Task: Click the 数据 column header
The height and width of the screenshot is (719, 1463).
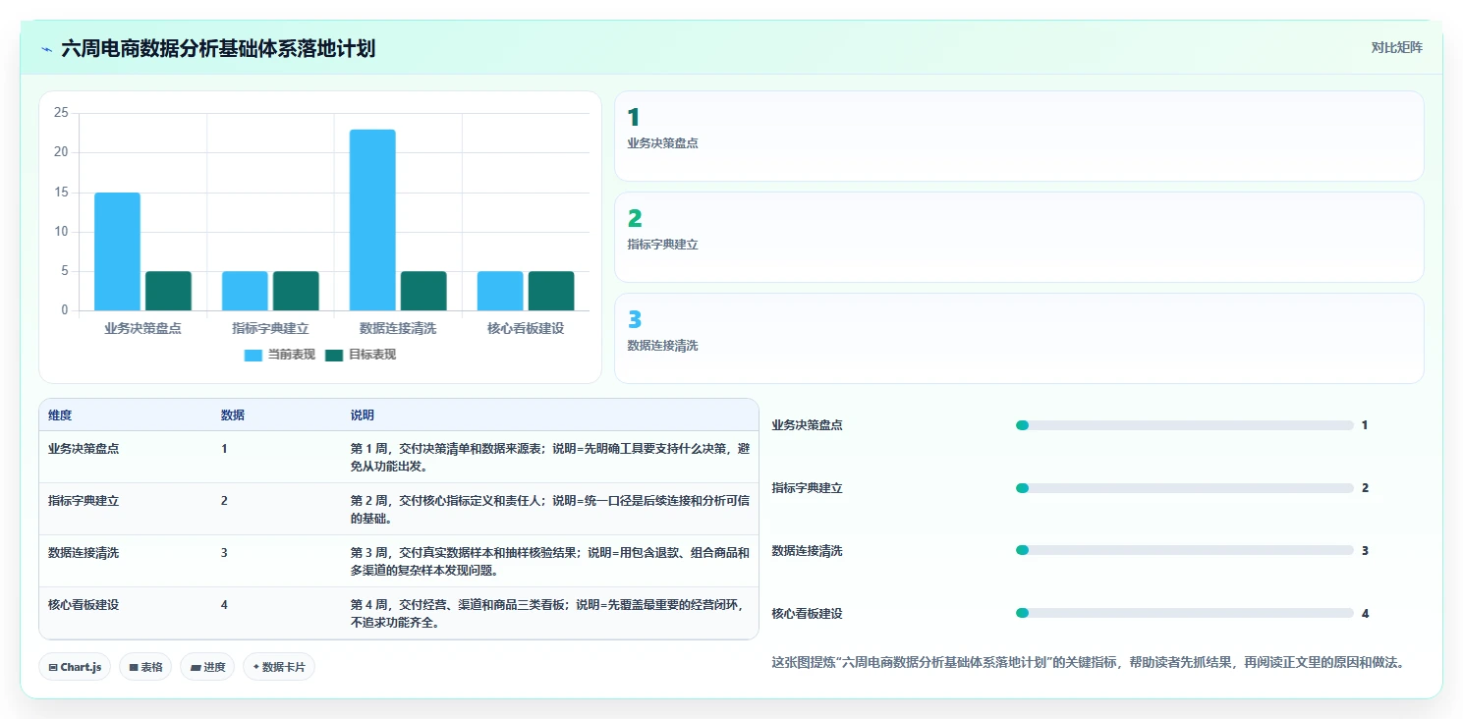Action: tap(233, 415)
